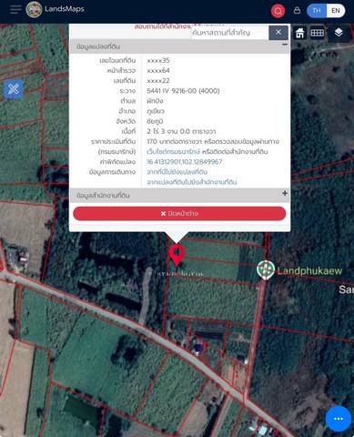Image resolution: width=354 pixels, height=437 pixels.
Task: Click the subdistrict value ผักปัง
Action: click(155, 101)
